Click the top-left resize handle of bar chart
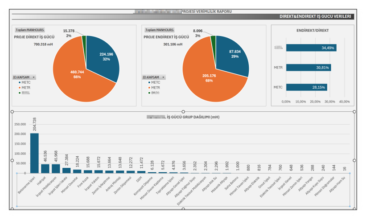366x219 pixels. pyautogui.click(x=12, y=111)
